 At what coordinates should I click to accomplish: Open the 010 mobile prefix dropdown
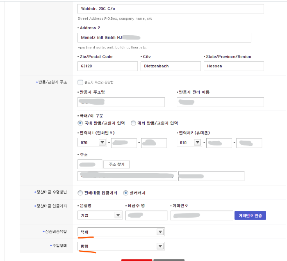point(197,143)
